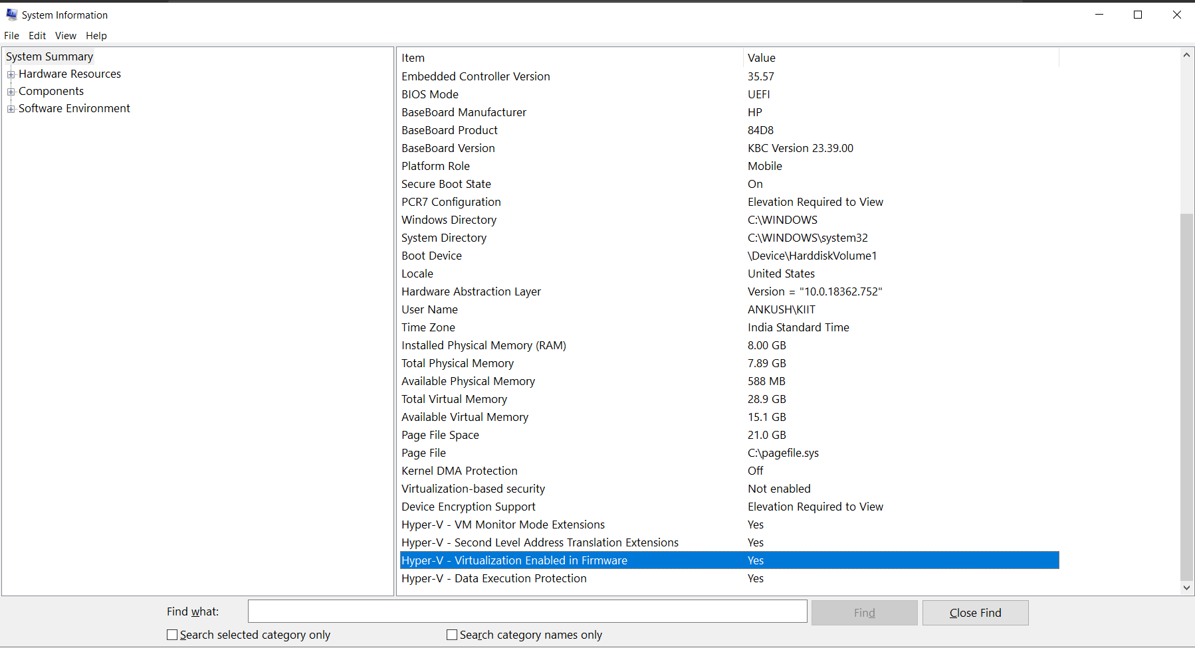Click the India Standard Time value
Image resolution: width=1195 pixels, height=648 pixels.
(x=798, y=327)
